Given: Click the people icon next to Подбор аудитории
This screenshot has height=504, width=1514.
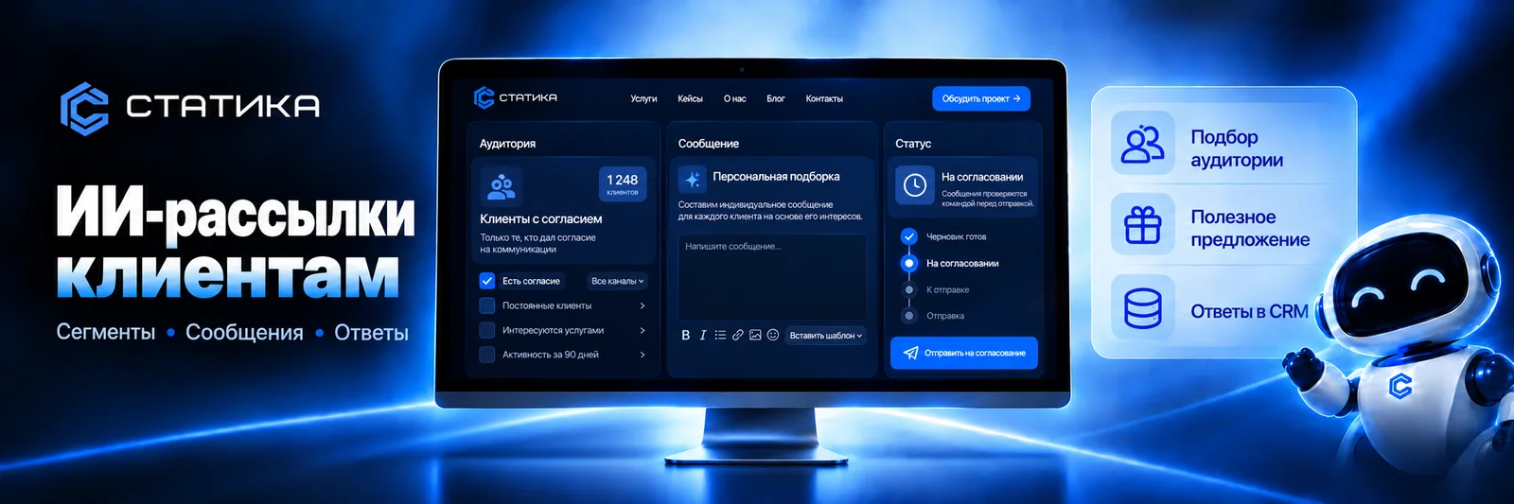Looking at the screenshot, I should coord(1143,143).
